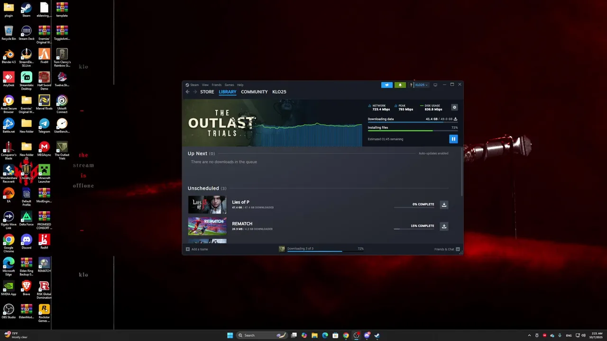Image resolution: width=607 pixels, height=341 pixels.
Task: Select the Marvel Rivals desktop icon
Action: coord(44,103)
